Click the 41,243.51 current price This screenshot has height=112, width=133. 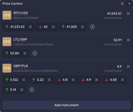pos(114,14)
